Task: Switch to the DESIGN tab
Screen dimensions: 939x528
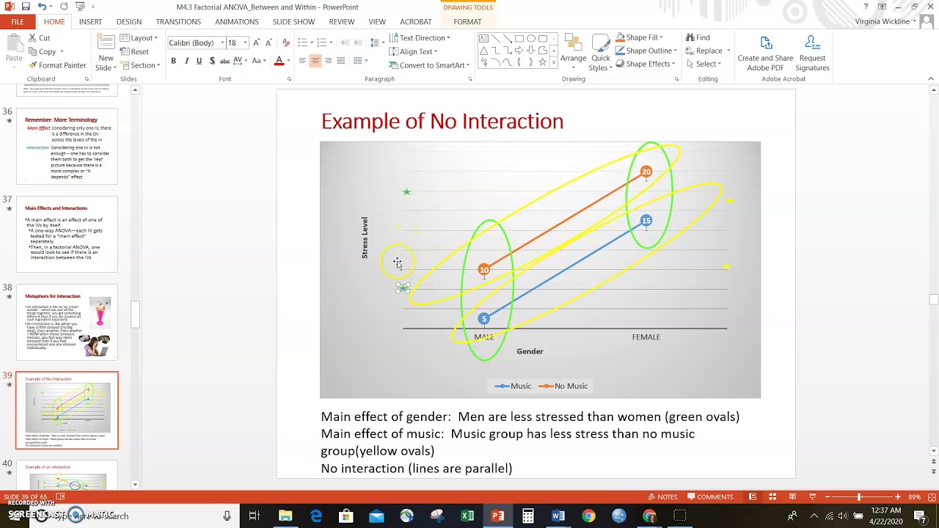Action: [x=128, y=22]
